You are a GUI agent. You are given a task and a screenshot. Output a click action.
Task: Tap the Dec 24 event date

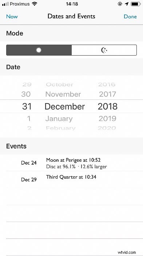(x=29, y=163)
